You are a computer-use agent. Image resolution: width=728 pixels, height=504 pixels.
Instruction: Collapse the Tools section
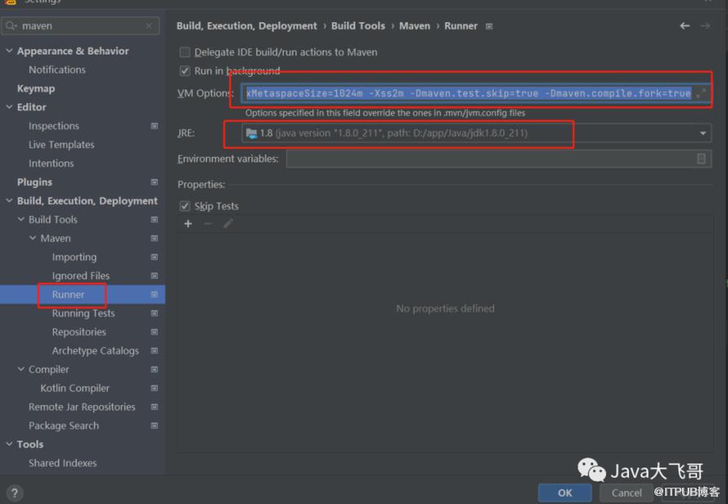click(9, 444)
